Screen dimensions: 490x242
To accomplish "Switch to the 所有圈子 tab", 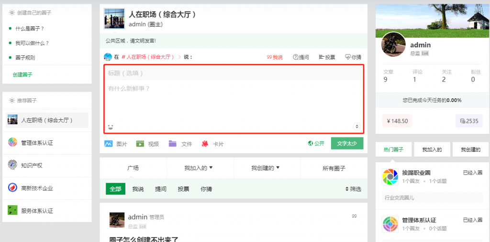I will (x=334, y=168).
